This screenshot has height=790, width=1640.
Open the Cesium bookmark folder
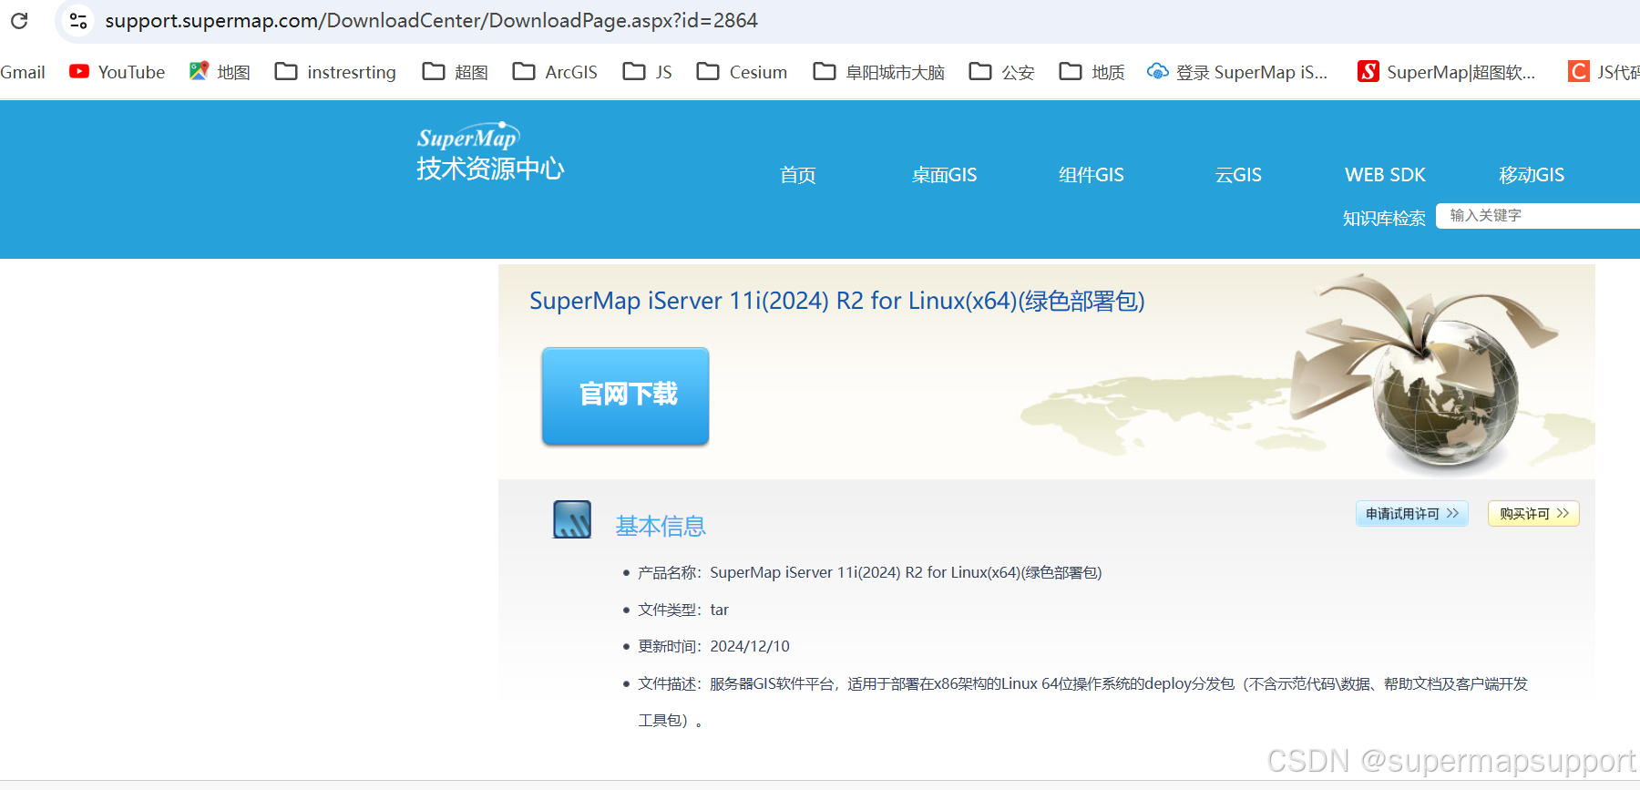742,72
